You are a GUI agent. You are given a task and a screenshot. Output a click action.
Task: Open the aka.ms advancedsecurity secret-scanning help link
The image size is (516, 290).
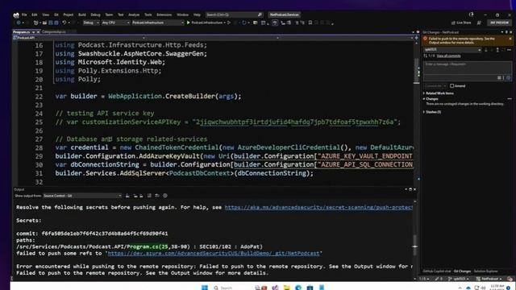(318, 208)
